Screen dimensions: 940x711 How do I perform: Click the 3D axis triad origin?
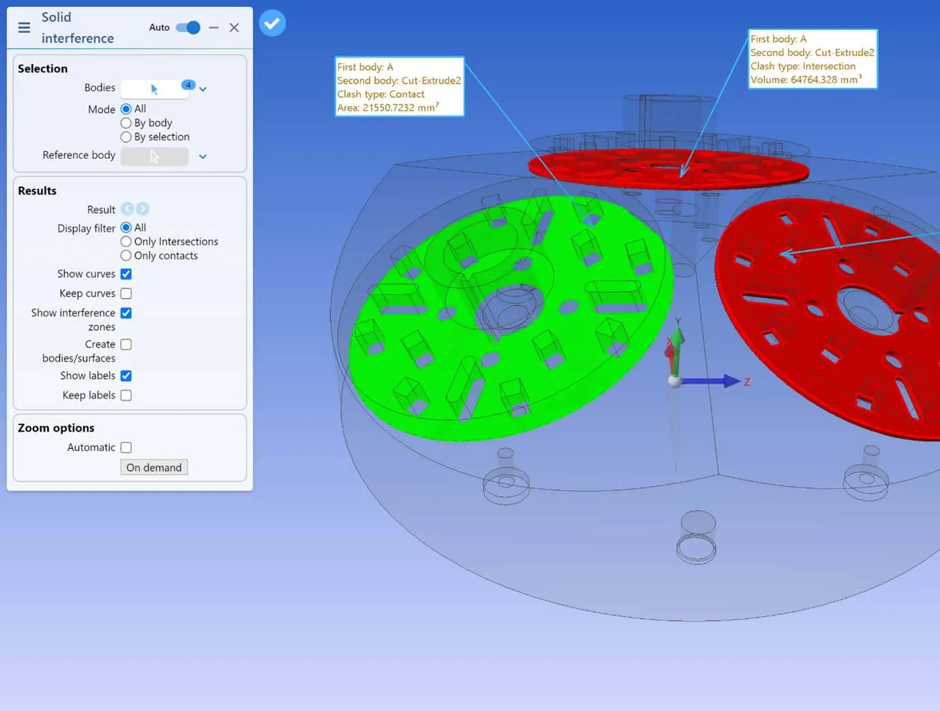[675, 380]
